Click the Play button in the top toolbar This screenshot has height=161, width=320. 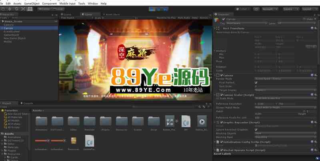pos(152,9)
